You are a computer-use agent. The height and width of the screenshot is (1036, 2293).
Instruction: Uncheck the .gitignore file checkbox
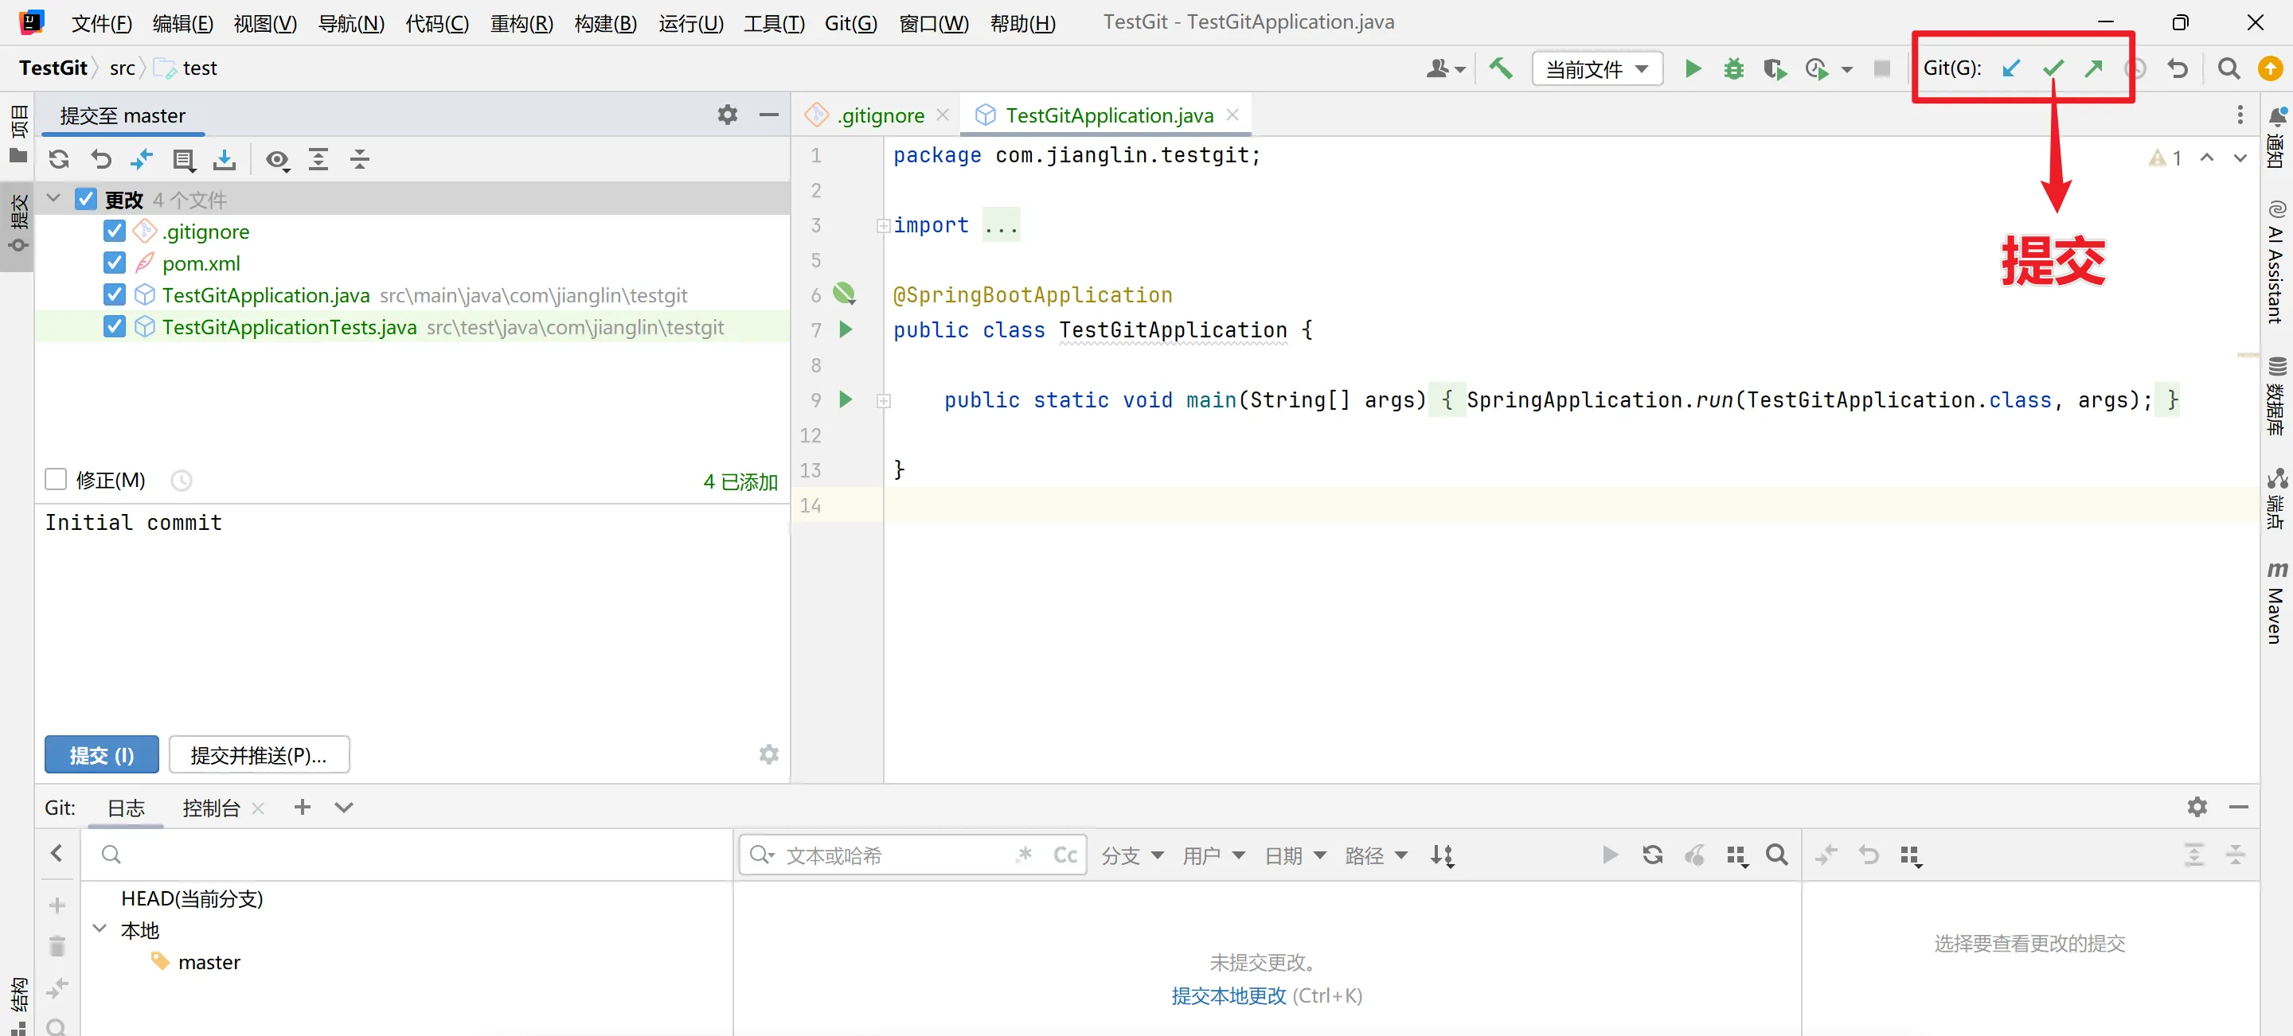tap(115, 232)
